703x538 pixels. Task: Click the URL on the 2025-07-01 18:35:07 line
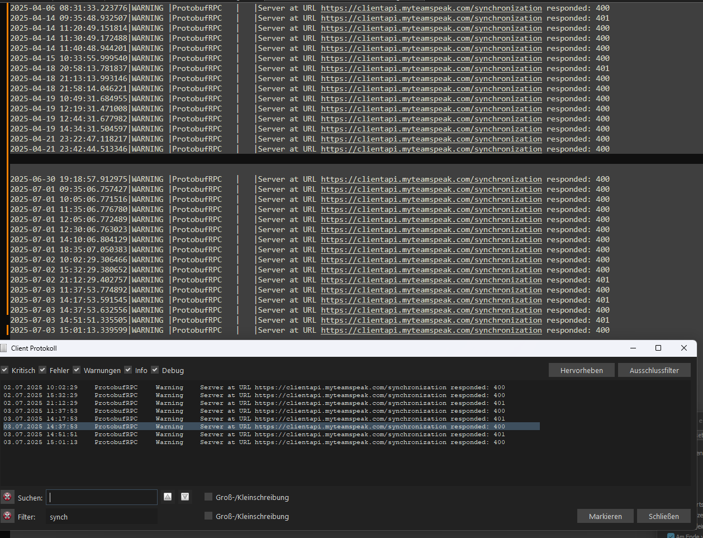pos(431,250)
